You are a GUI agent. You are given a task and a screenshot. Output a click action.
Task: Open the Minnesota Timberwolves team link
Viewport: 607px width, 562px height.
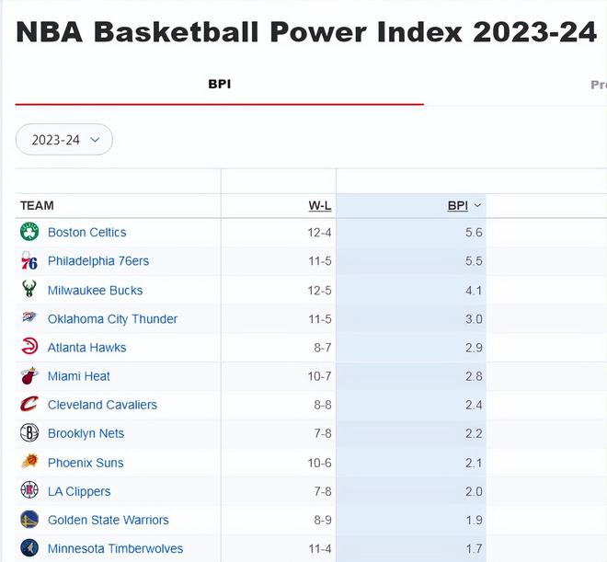click(115, 549)
